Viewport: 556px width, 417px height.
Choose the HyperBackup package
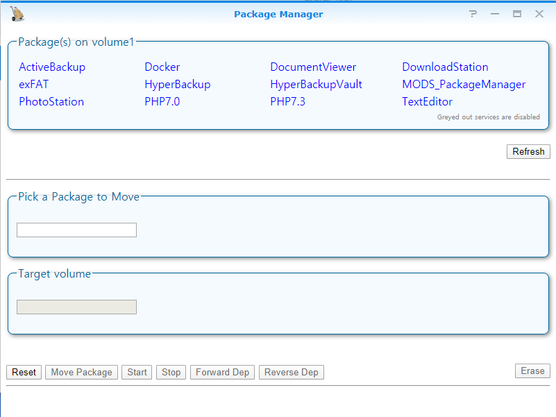click(177, 85)
